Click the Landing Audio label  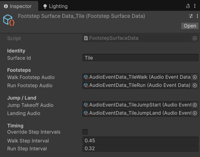pyautogui.click(x=24, y=113)
